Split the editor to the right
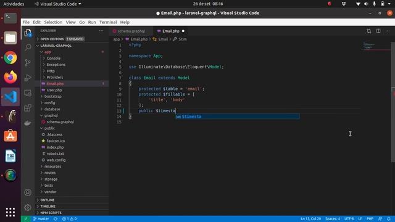Screen dimensions: 395x222 point(378,31)
